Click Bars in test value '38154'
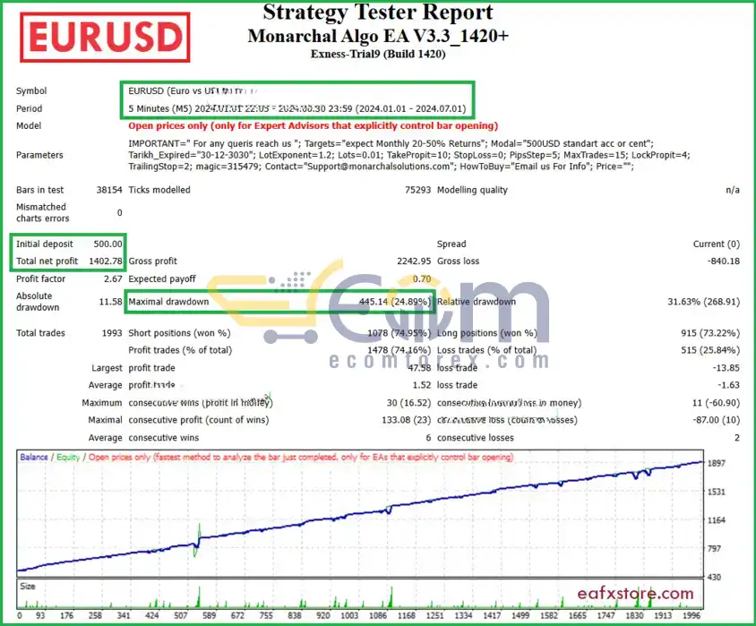The image size is (756, 626). [109, 190]
